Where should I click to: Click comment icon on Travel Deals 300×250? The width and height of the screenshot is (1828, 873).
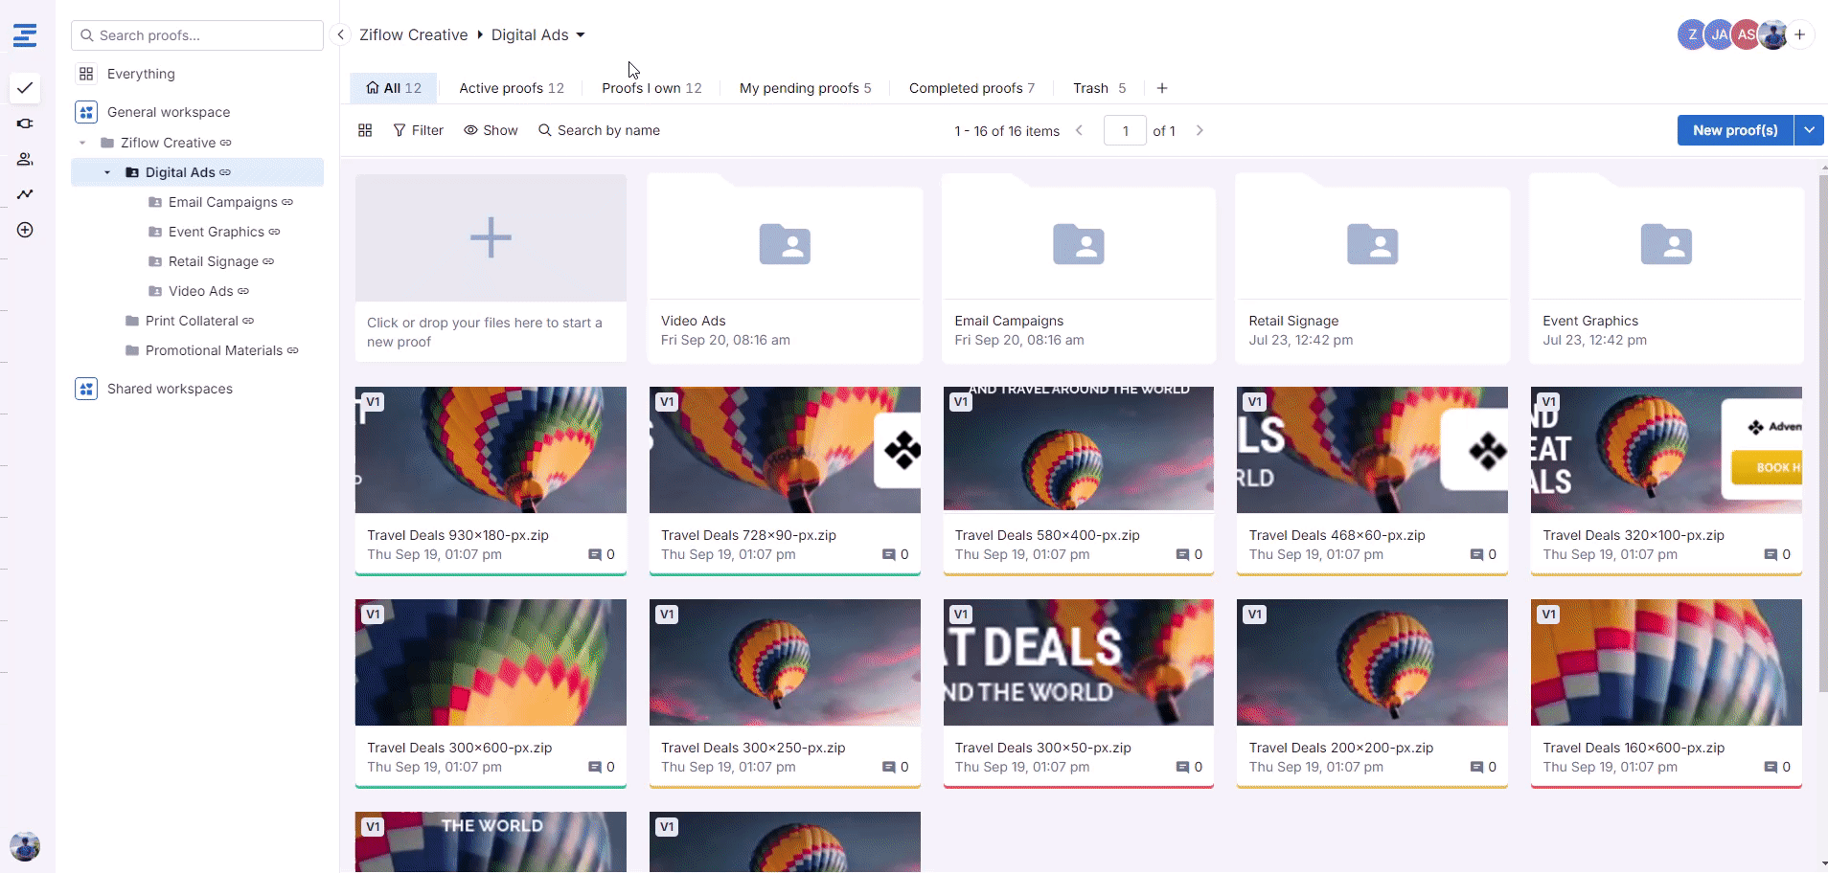(x=888, y=767)
